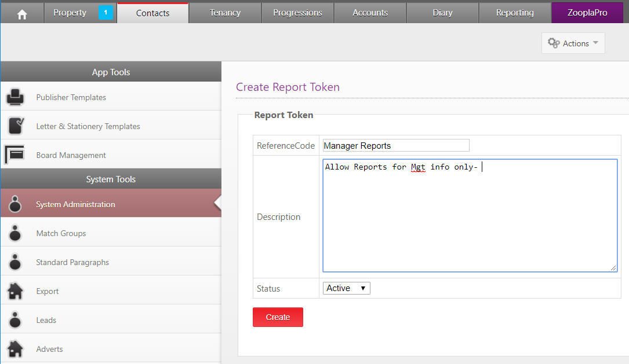Click the App Tools section header
Screen dimensions: 629x364
click(111, 72)
